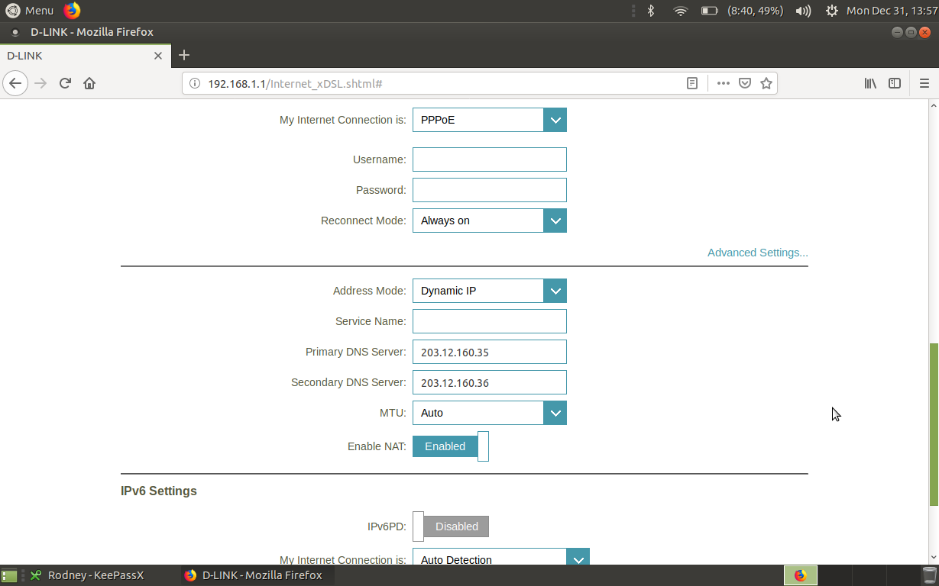Open IPv6 Auto Detection connection dropdown
Viewport: 939px width, 586px height.
click(501, 558)
